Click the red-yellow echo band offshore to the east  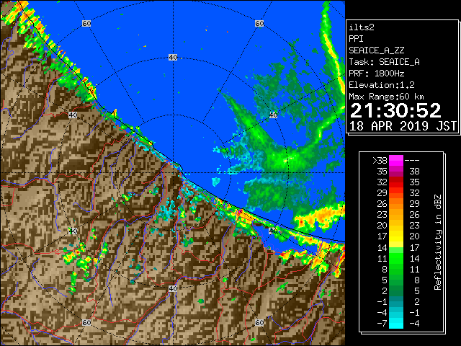pyautogui.click(x=319, y=217)
